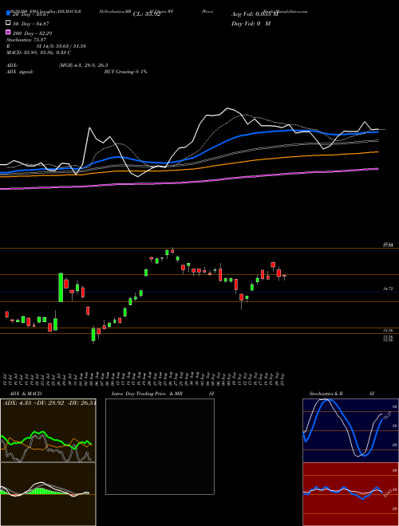Click the 'MACD: 35.89, 35.56, 0.33 C' readout
This screenshot has height=526, width=399.
(38, 53)
